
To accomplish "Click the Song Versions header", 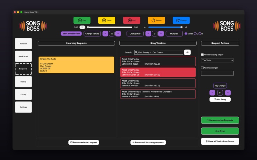I will (x=158, y=43).
